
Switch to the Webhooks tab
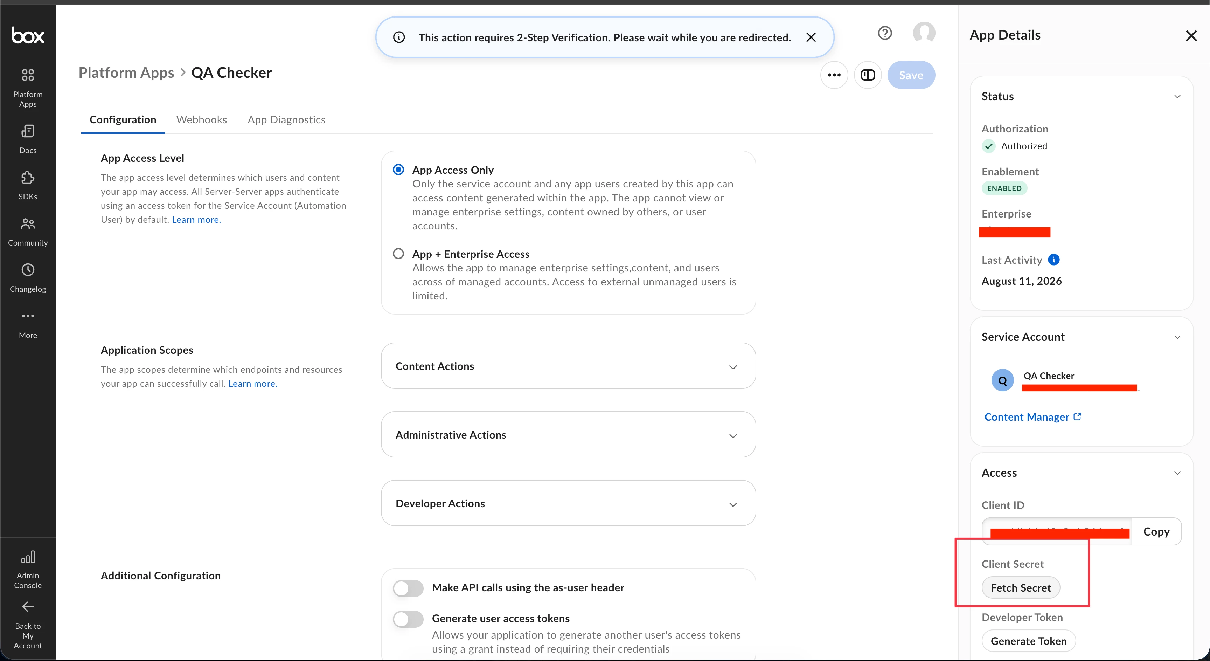[202, 119]
